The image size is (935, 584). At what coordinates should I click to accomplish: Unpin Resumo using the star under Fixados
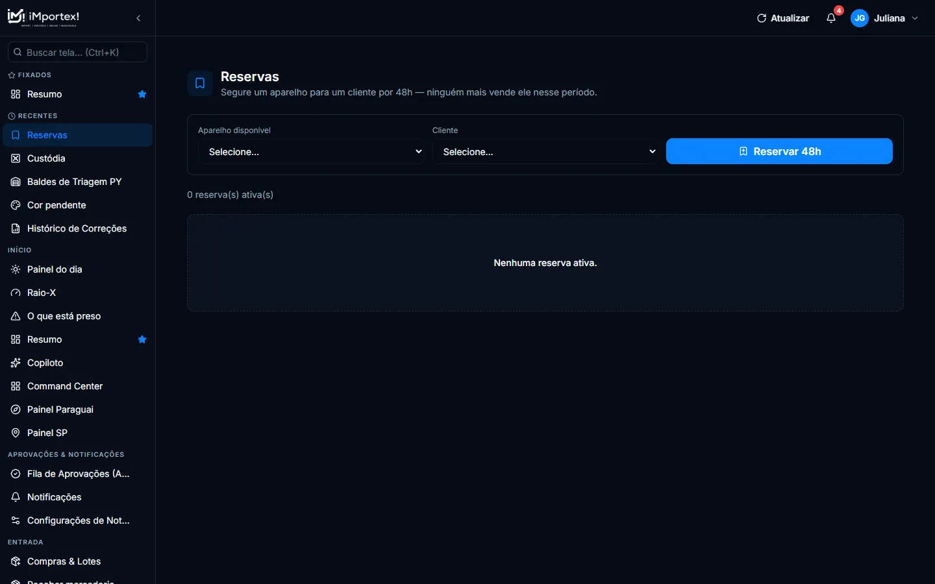[142, 94]
